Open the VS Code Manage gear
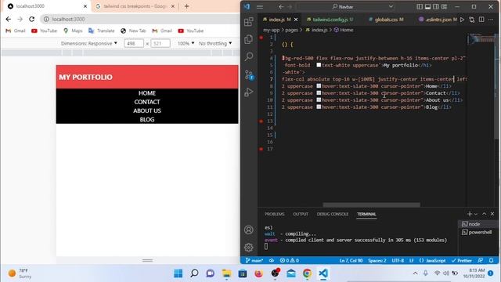Image resolution: width=501 pixels, height=282 pixels. [x=249, y=248]
